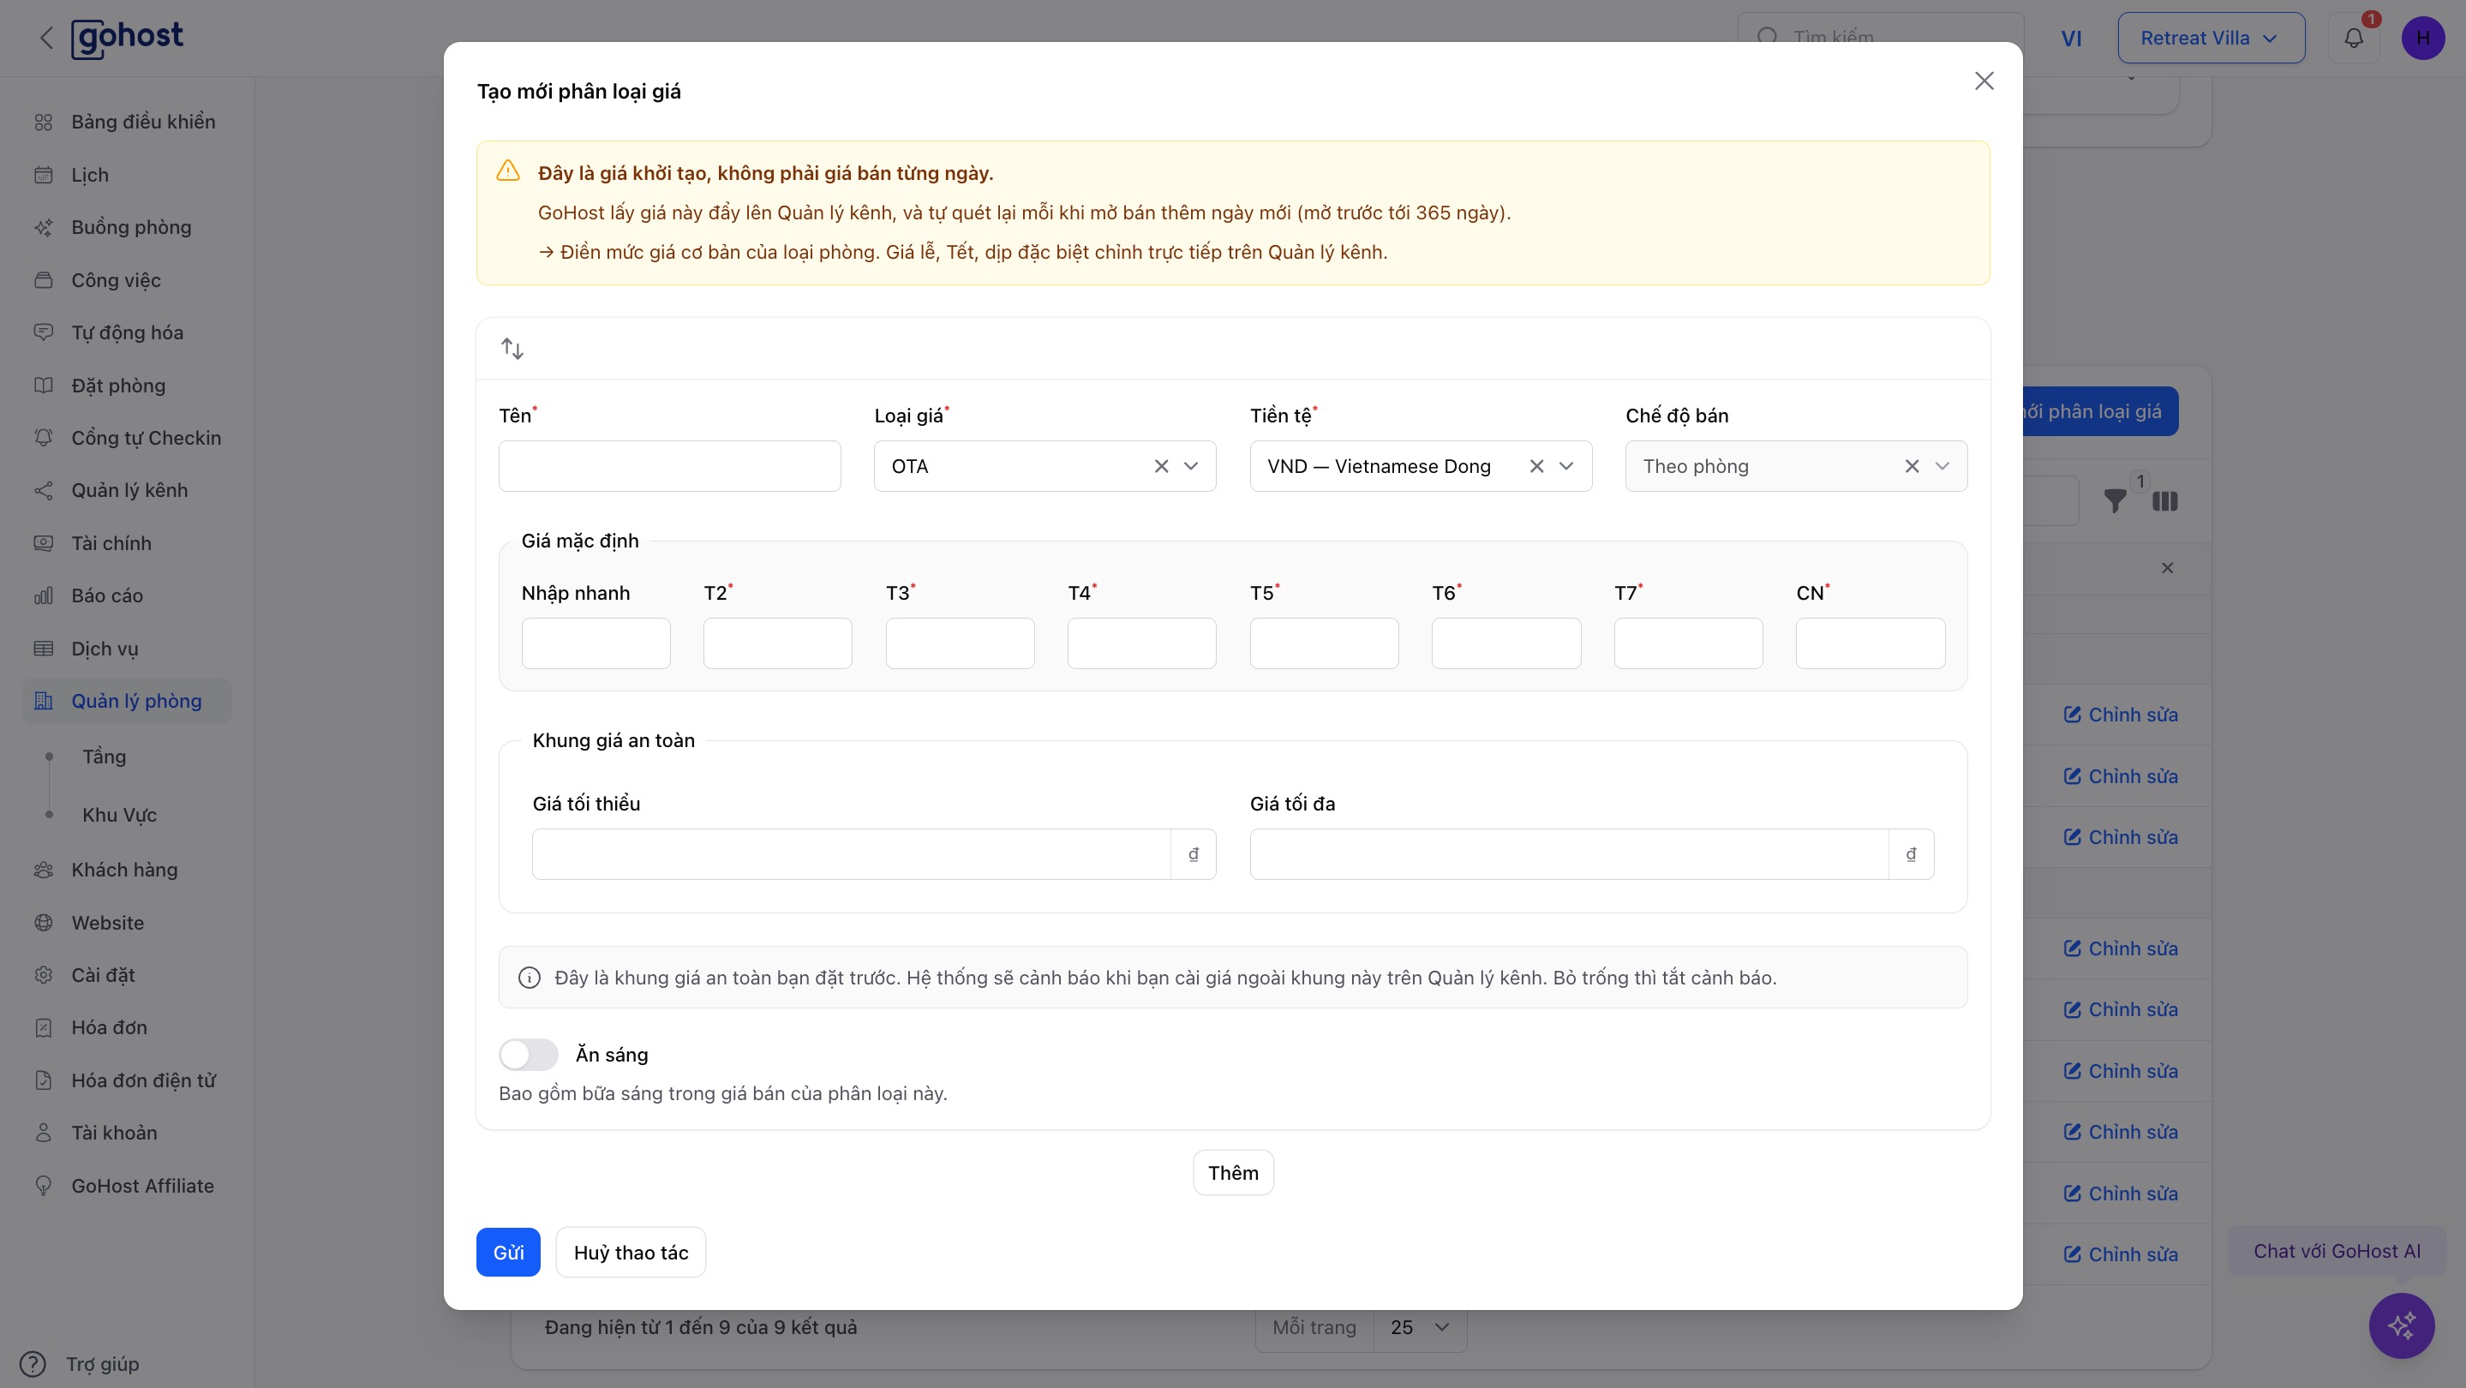Expand the Tiền tệ currency dropdown
The height and width of the screenshot is (1388, 2466).
coord(1566,466)
